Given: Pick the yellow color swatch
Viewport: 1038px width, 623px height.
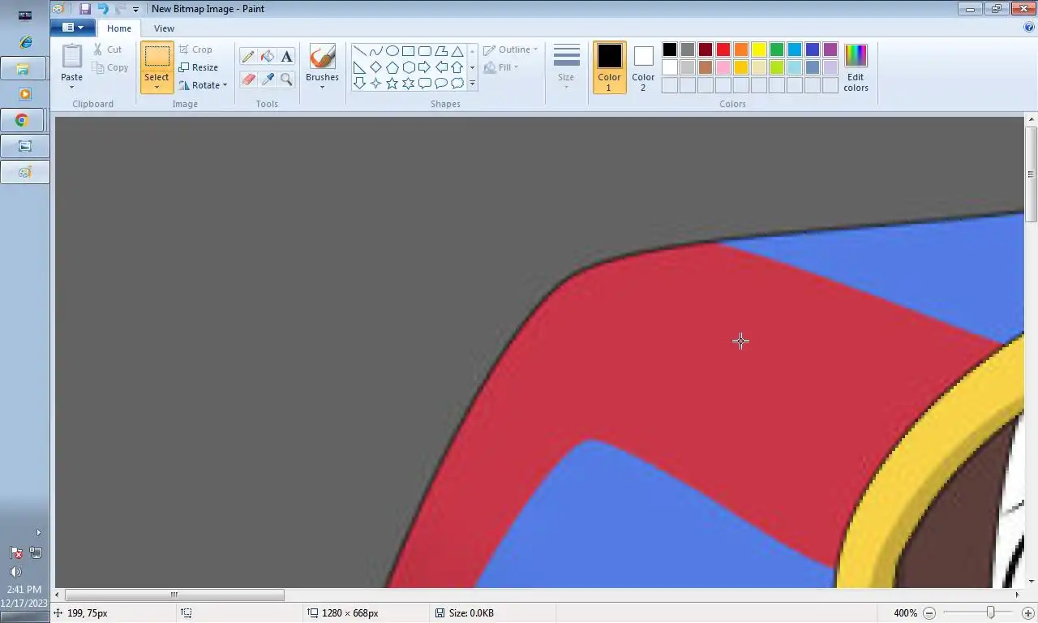Looking at the screenshot, I should [759, 49].
